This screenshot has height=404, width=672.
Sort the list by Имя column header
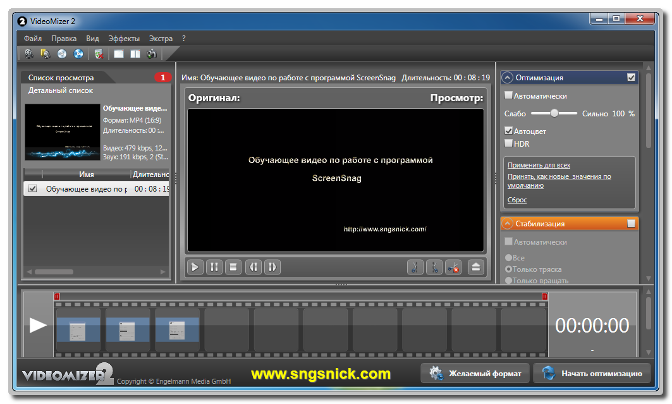point(86,174)
